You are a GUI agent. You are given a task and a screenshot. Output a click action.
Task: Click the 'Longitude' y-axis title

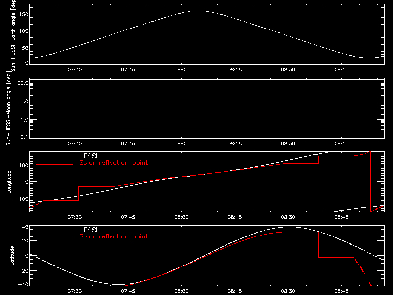click(x=9, y=182)
